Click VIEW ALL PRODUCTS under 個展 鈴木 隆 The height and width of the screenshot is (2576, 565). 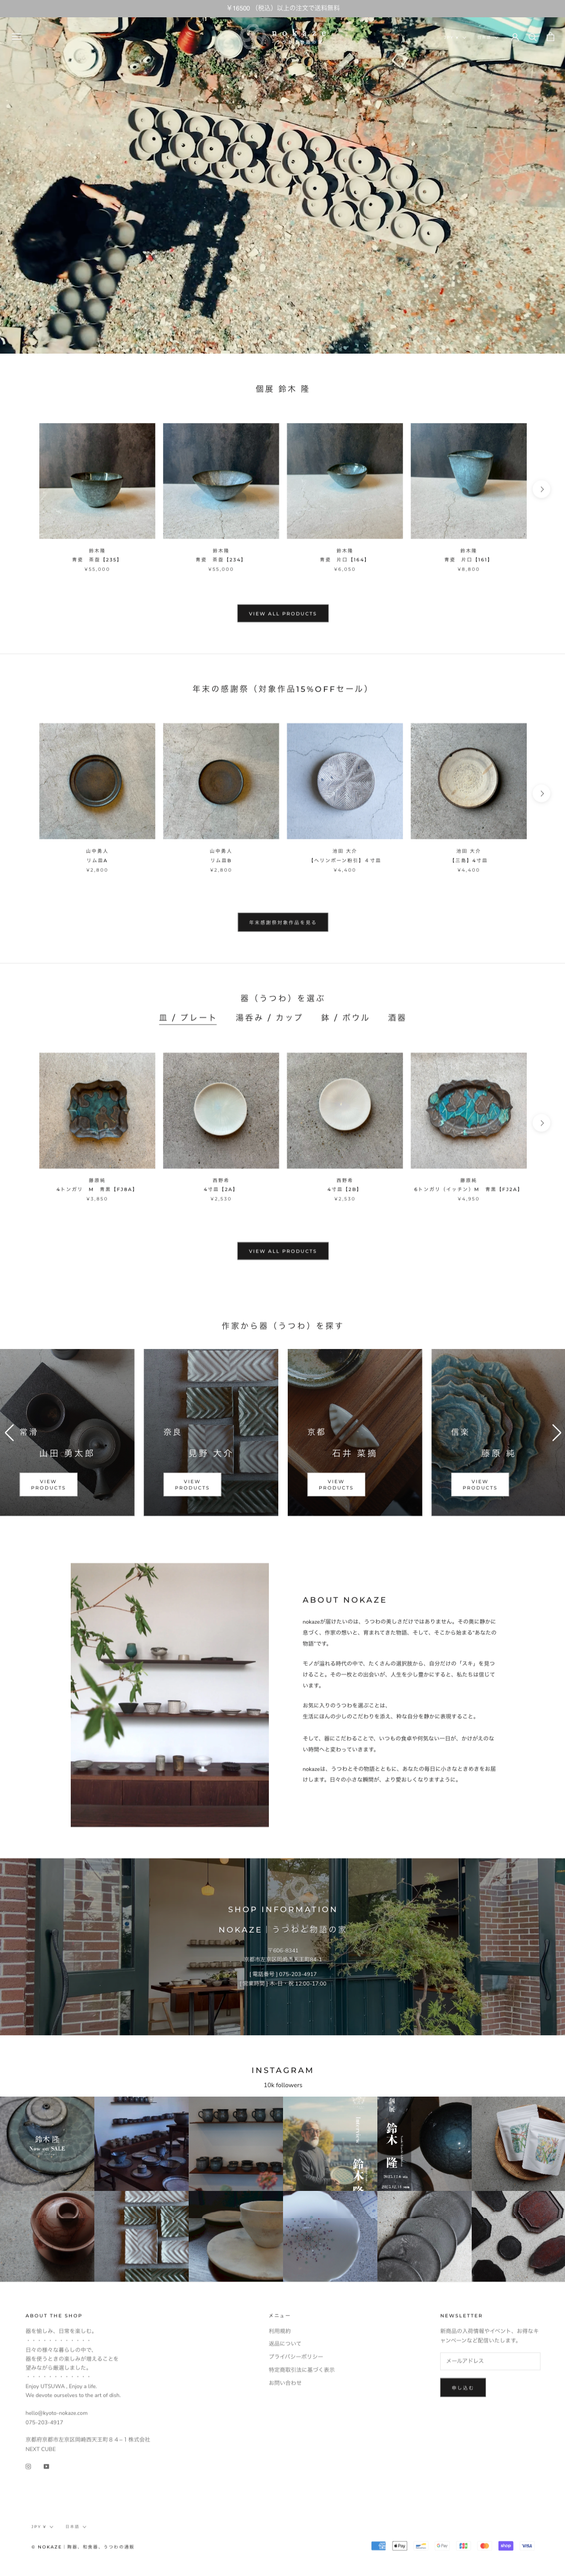[x=282, y=613]
